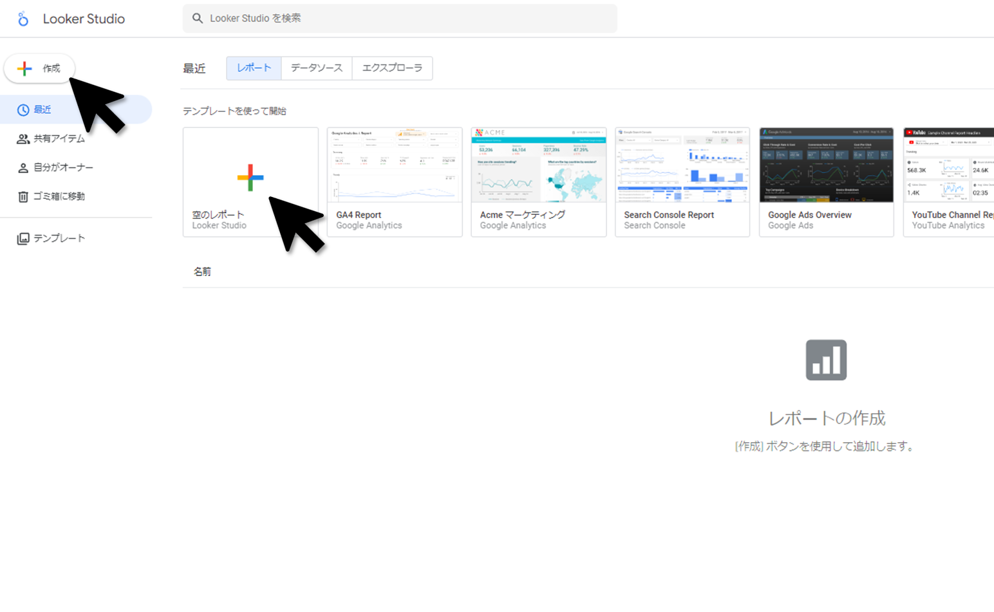Click the Looker Studio logo icon
Viewport: 994px width, 612px height.
23,19
